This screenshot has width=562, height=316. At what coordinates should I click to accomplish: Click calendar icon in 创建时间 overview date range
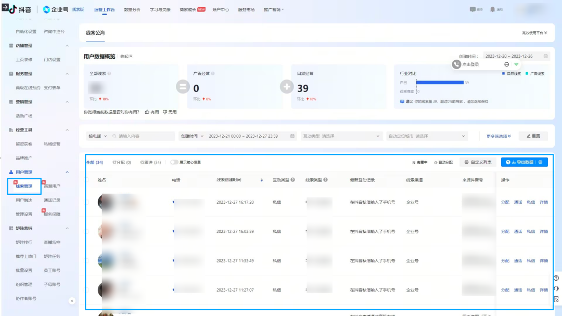[x=545, y=56]
